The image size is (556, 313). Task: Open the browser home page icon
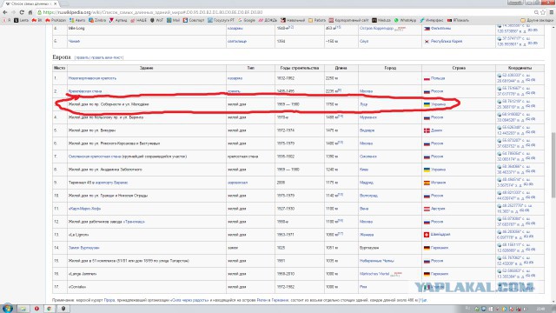(30, 12)
